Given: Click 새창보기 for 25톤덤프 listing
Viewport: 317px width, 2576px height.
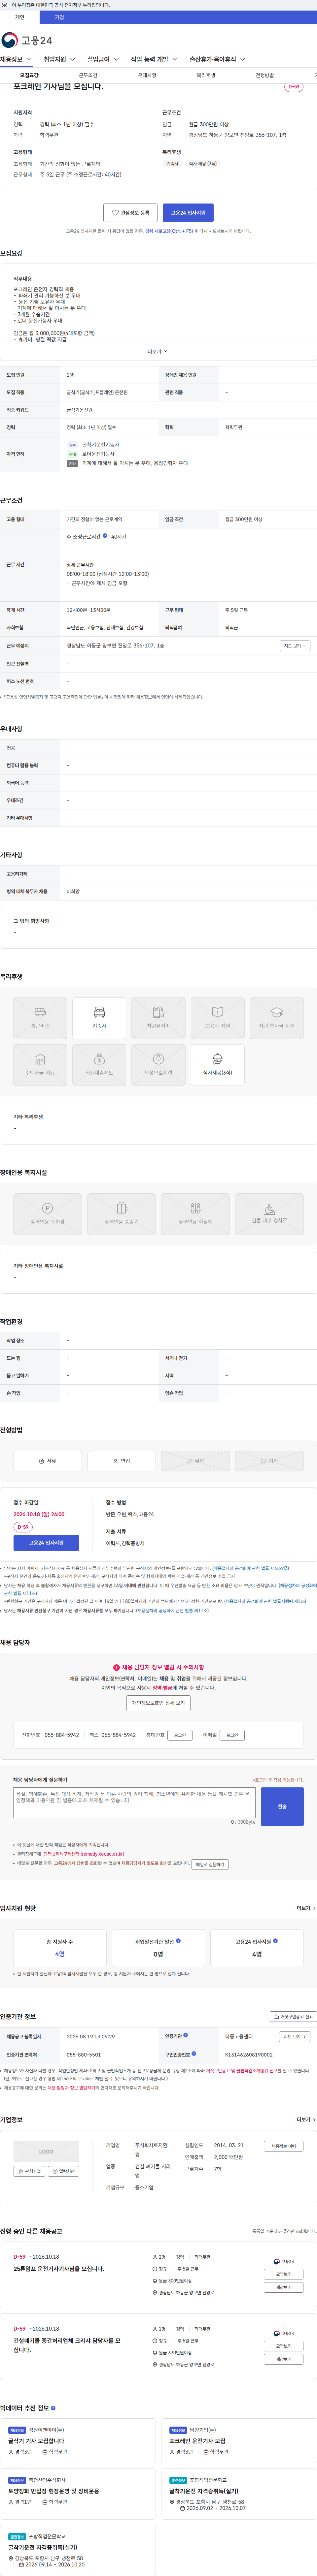Looking at the screenshot, I should (x=284, y=2287).
